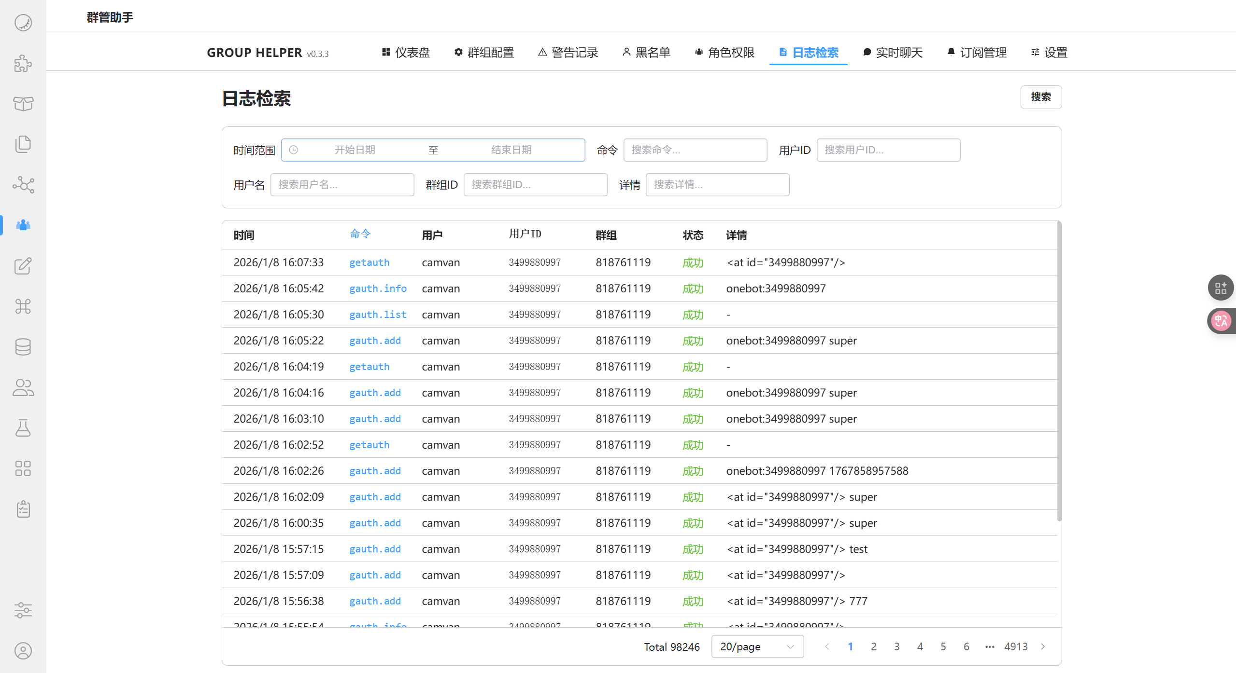Click the table vertical scrollbar
The width and height of the screenshot is (1236, 673).
click(x=1059, y=371)
